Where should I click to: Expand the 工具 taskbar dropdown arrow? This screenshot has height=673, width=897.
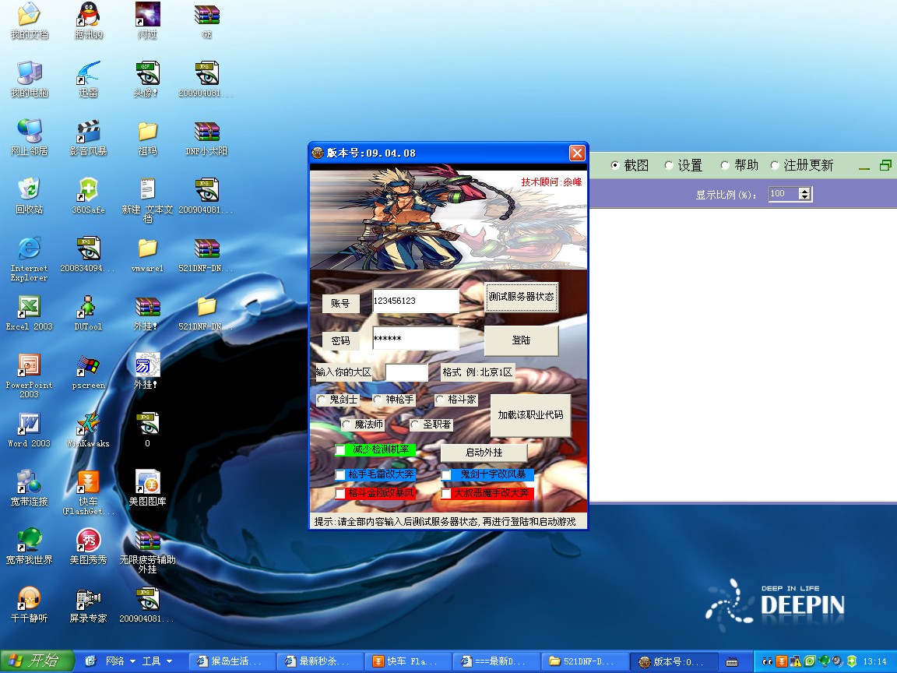(169, 661)
